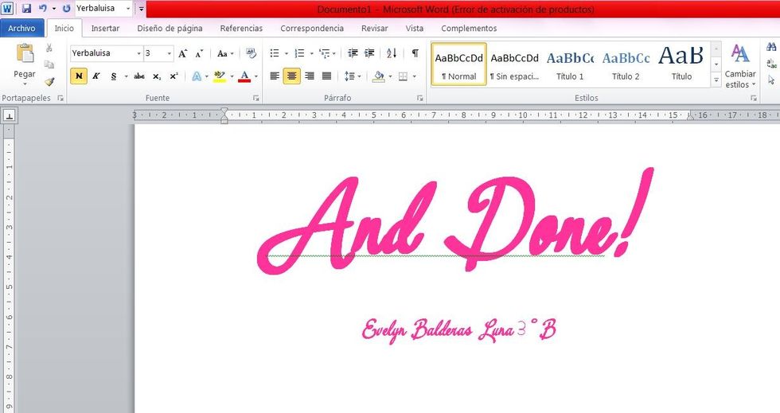Open the font color dropdown arrow
This screenshot has width=780, height=413.
tap(256, 76)
